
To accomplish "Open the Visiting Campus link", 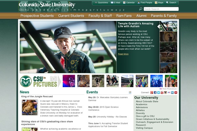I will pyautogui.click(x=144, y=128).
